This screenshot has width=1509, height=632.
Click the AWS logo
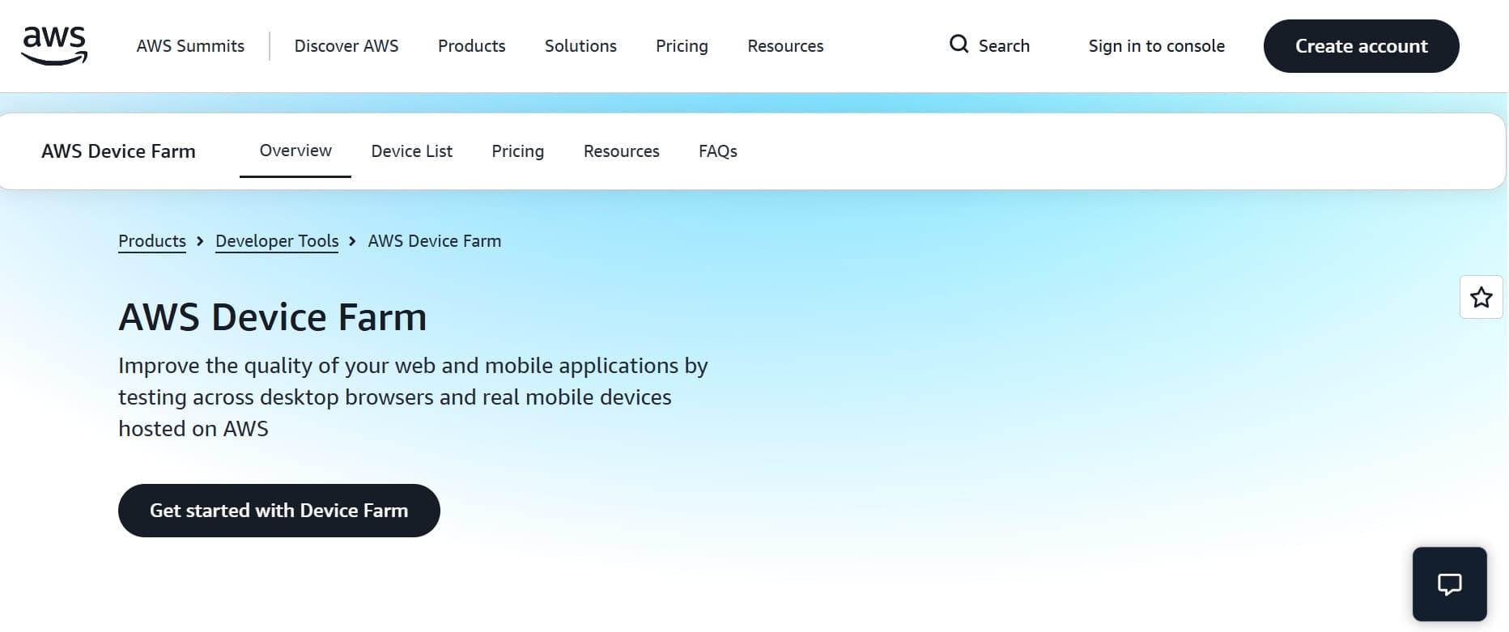click(x=54, y=45)
